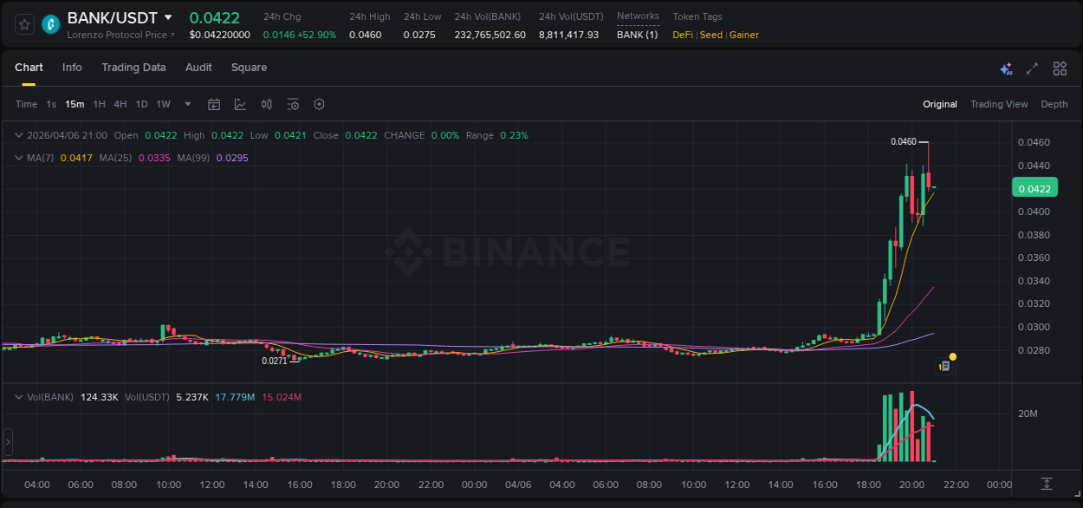Click the yellow dot event marker
The width and height of the screenshot is (1083, 508).
point(952,356)
